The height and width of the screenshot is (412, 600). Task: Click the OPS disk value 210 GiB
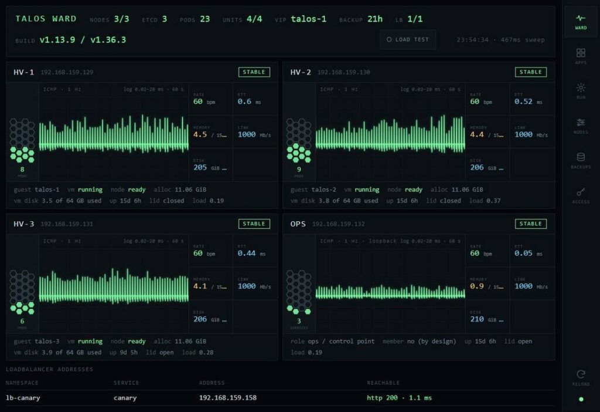[487, 319]
